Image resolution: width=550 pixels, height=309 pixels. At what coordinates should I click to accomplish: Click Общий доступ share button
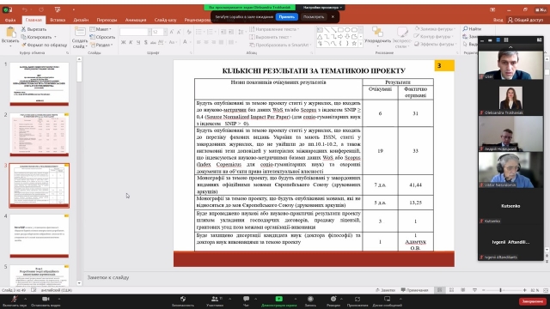click(525, 20)
